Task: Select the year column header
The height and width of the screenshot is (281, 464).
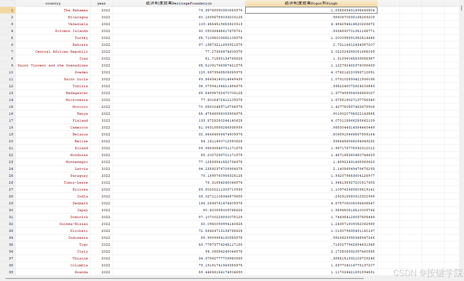Action: (102, 3)
